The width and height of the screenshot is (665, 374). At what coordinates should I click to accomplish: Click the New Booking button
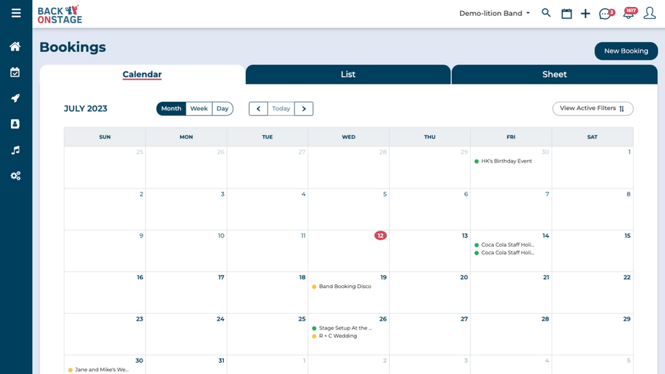click(626, 51)
